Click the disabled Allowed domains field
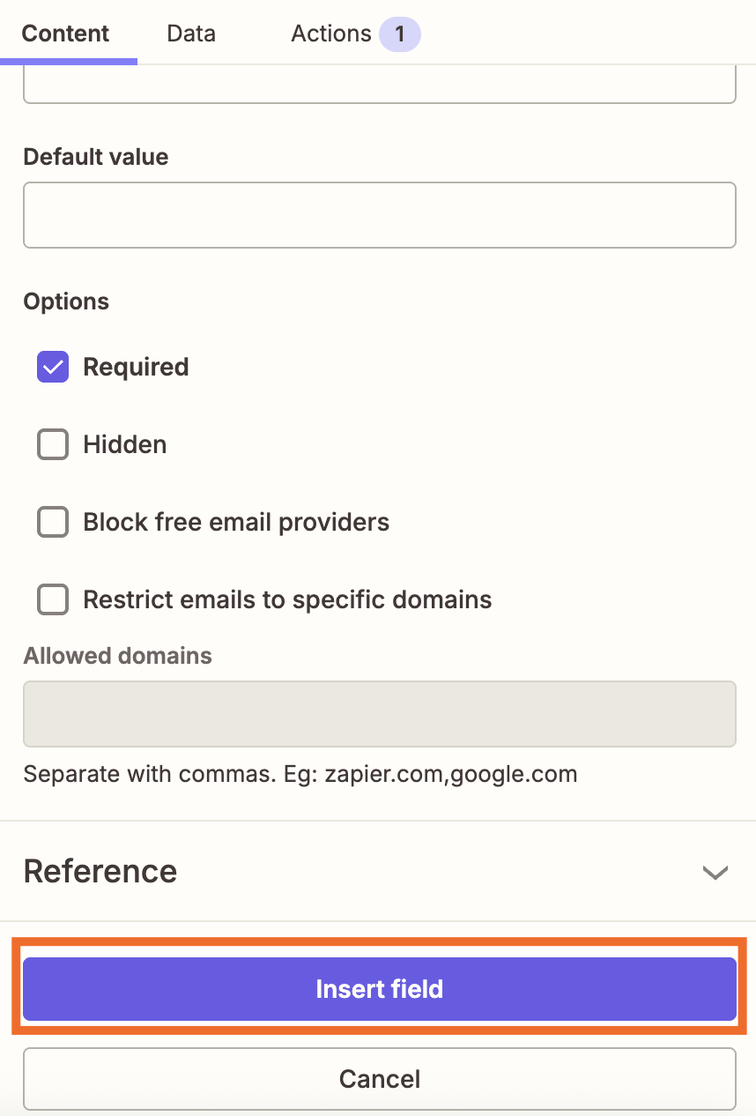The height and width of the screenshot is (1116, 756). coord(379,713)
